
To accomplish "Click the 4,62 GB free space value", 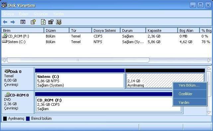I will 186,42.
